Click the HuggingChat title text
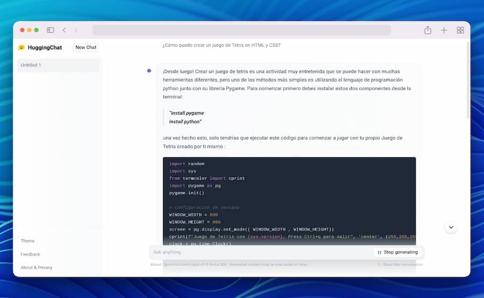The image size is (484, 298). pos(45,47)
